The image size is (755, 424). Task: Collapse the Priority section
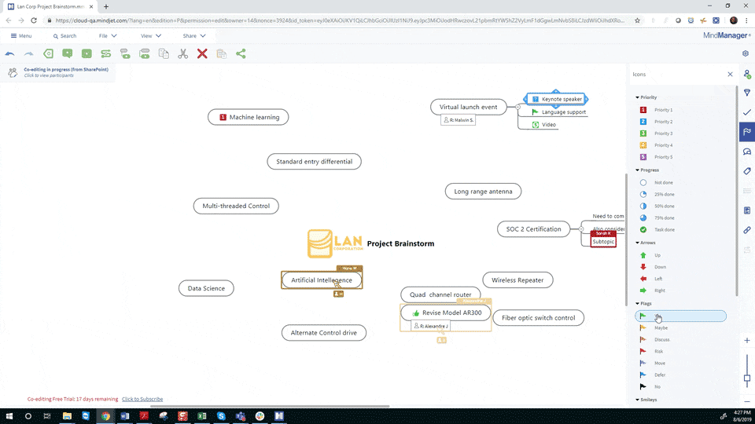(637, 97)
